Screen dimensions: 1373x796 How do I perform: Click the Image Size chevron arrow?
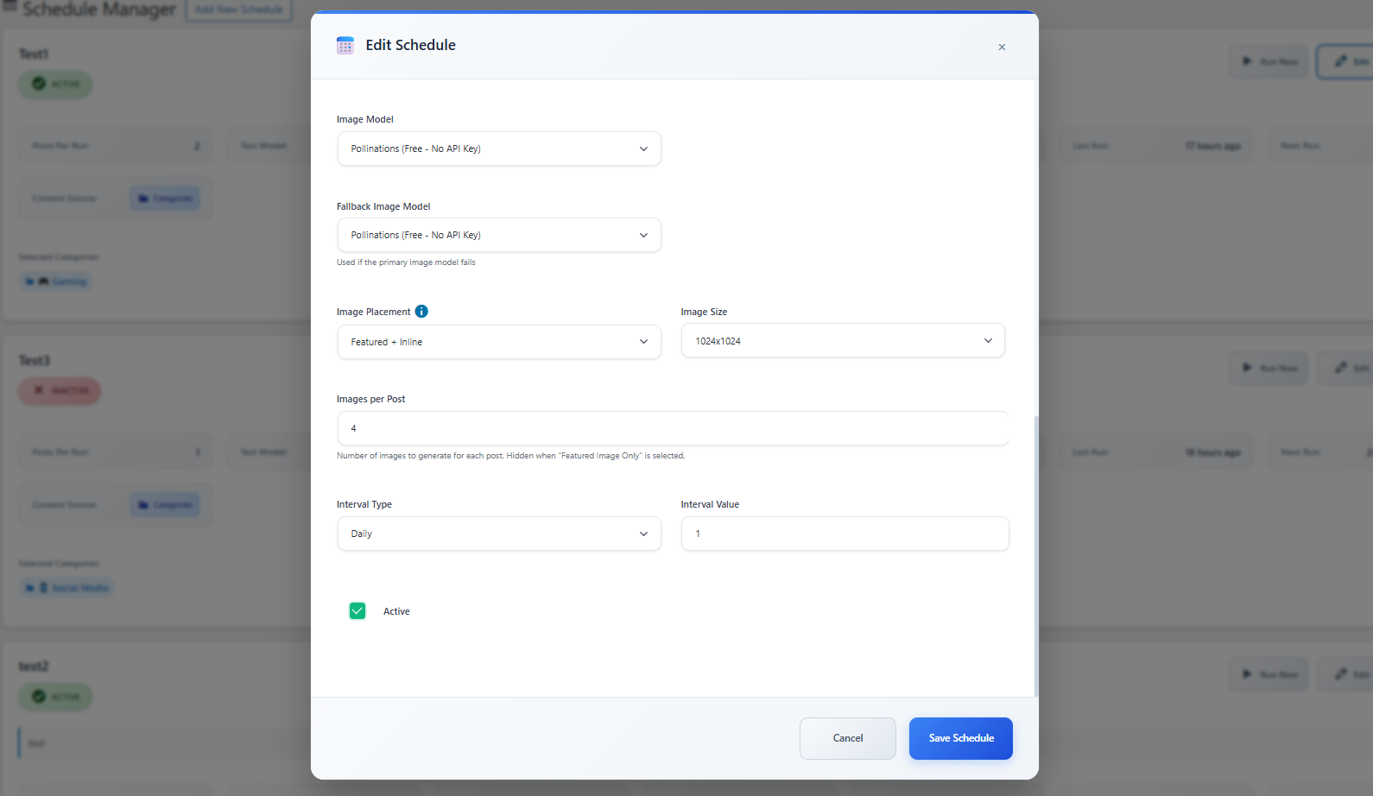click(988, 341)
